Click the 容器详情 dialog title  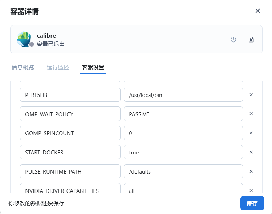click(24, 12)
